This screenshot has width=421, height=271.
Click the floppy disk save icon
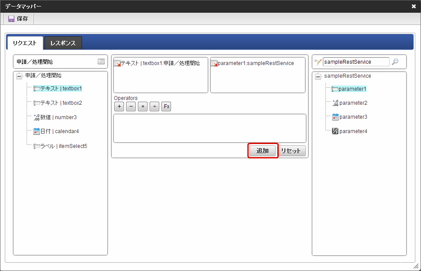pyautogui.click(x=11, y=19)
